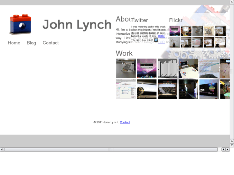Click the Flickr section heading
The width and height of the screenshot is (234, 175).
[176, 20]
